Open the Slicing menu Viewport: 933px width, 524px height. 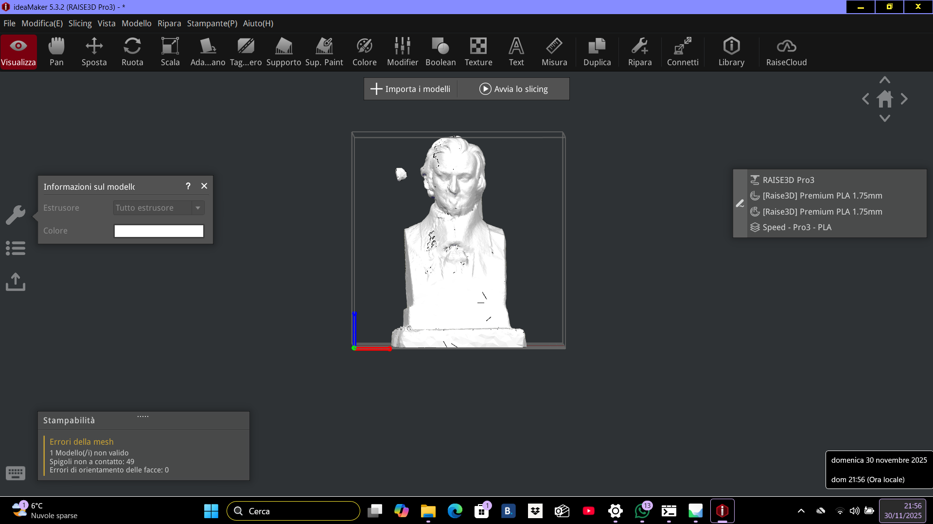[x=80, y=23]
